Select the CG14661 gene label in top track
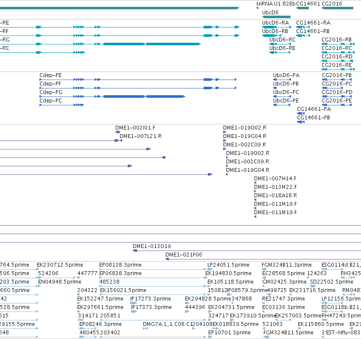This screenshot has height=339, width=361. 308,4
